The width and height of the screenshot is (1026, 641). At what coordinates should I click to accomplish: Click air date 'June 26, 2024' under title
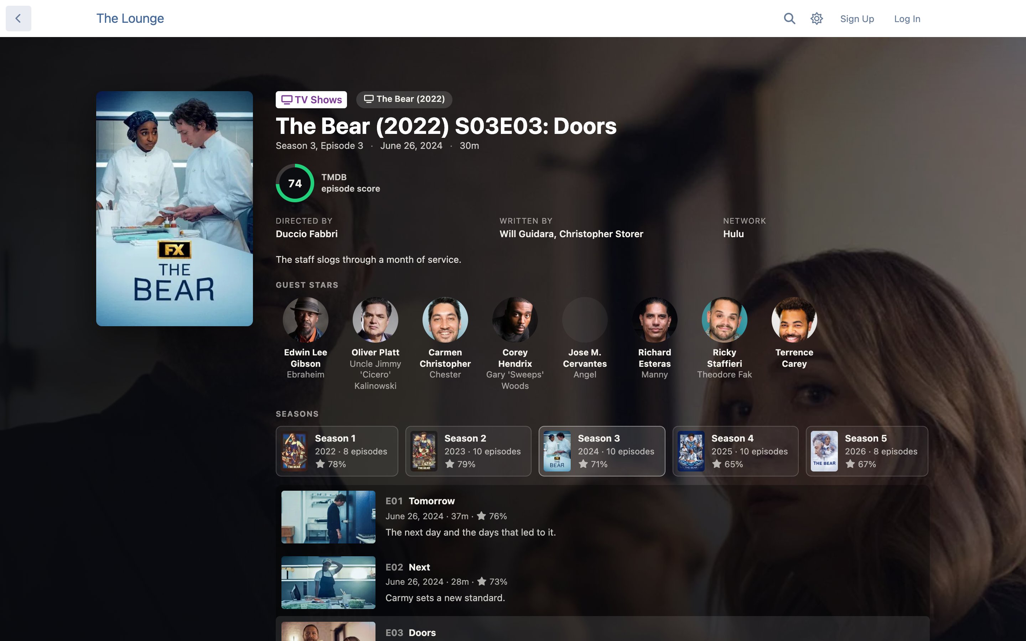tap(411, 146)
